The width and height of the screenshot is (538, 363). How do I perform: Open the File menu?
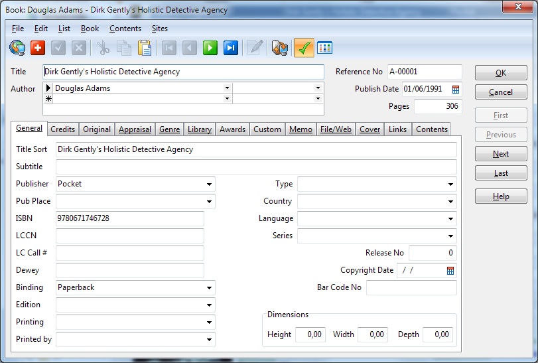pos(18,29)
